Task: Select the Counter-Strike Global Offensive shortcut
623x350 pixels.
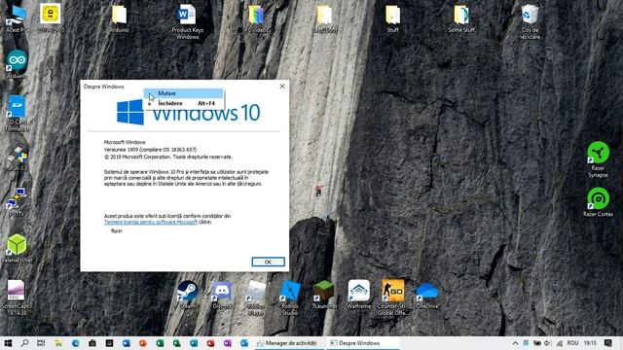Action: 393,298
